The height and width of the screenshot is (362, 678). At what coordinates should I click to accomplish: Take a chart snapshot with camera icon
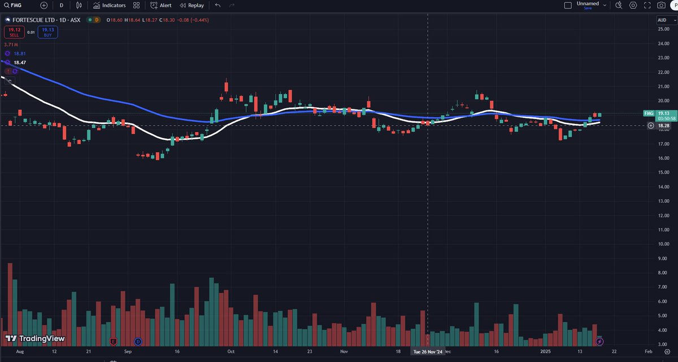[662, 5]
